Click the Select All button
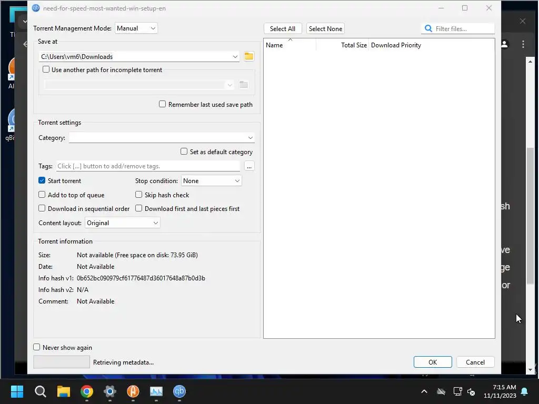539x404 pixels. (x=283, y=28)
